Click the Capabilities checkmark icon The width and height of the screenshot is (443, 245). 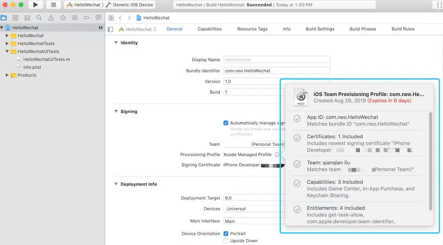(297, 183)
